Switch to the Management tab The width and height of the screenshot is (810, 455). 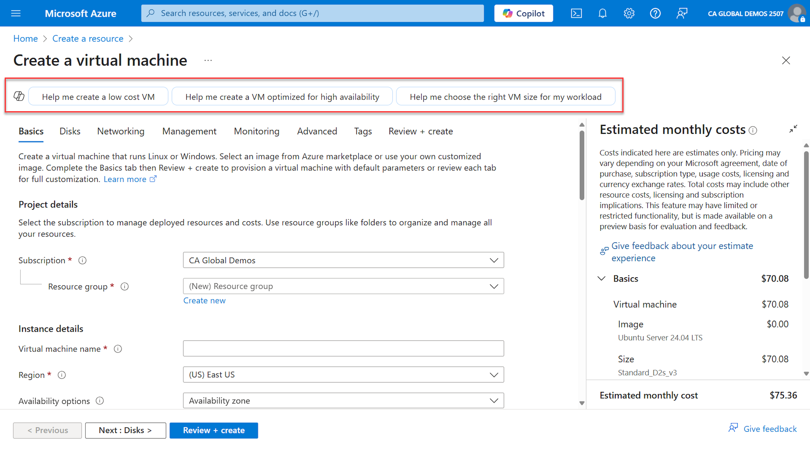point(189,131)
